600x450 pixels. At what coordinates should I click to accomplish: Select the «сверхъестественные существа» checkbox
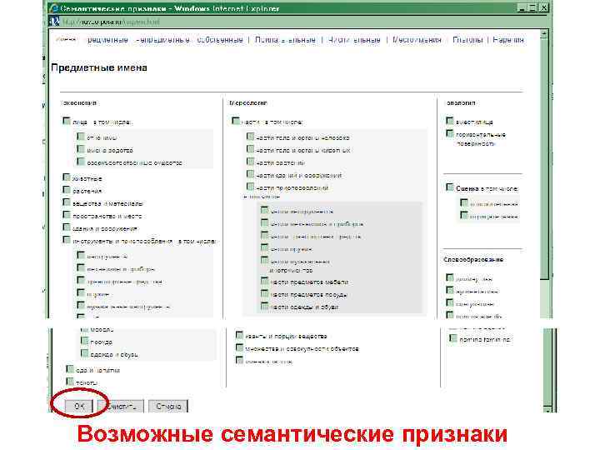pos(81,162)
